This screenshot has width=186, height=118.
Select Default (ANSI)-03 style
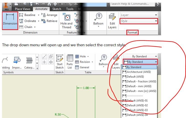139,110
